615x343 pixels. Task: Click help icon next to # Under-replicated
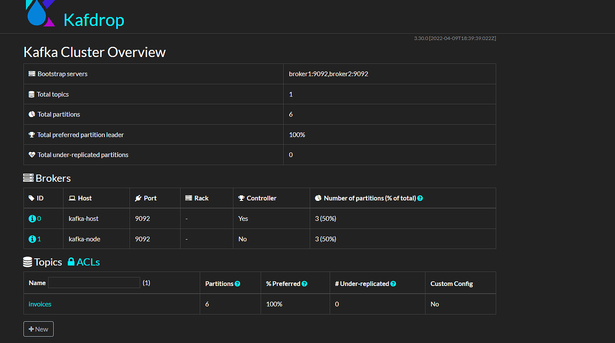[393, 284]
